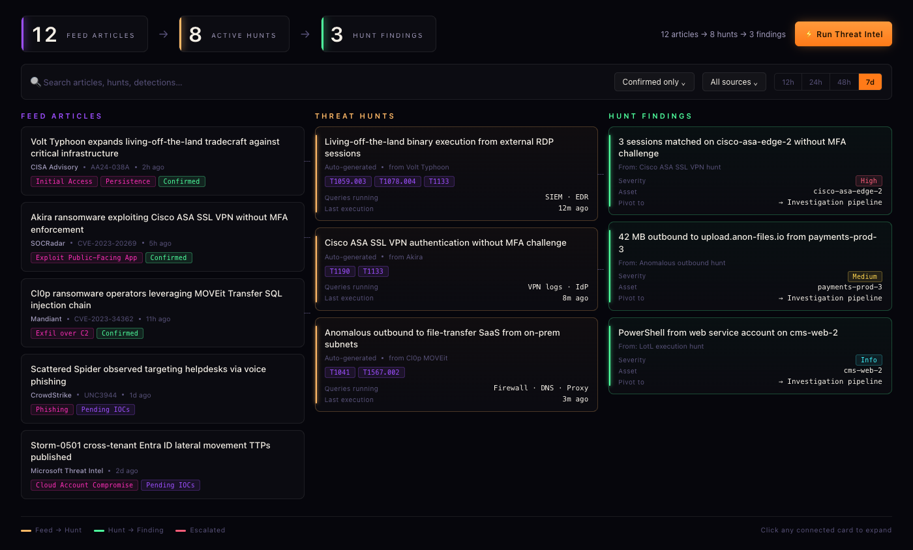Click the 'Click any connected card to expand' hint

[826, 530]
